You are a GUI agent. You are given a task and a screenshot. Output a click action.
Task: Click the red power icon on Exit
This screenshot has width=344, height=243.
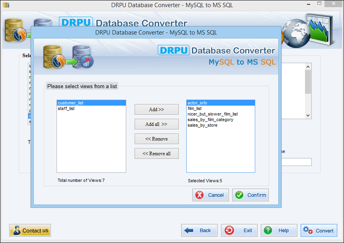click(x=229, y=230)
